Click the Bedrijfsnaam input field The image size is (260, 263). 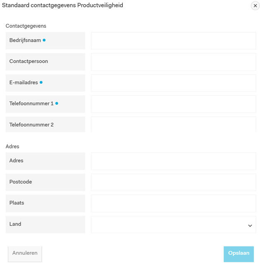[173, 41]
